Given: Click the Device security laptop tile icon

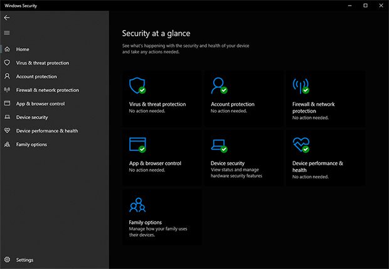Looking at the screenshot, I should pos(219,146).
